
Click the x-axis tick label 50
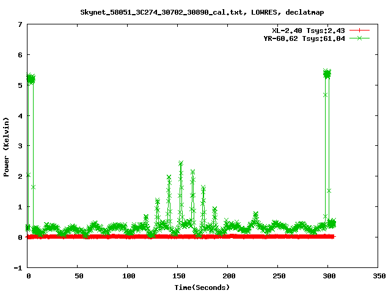(x=79, y=276)
